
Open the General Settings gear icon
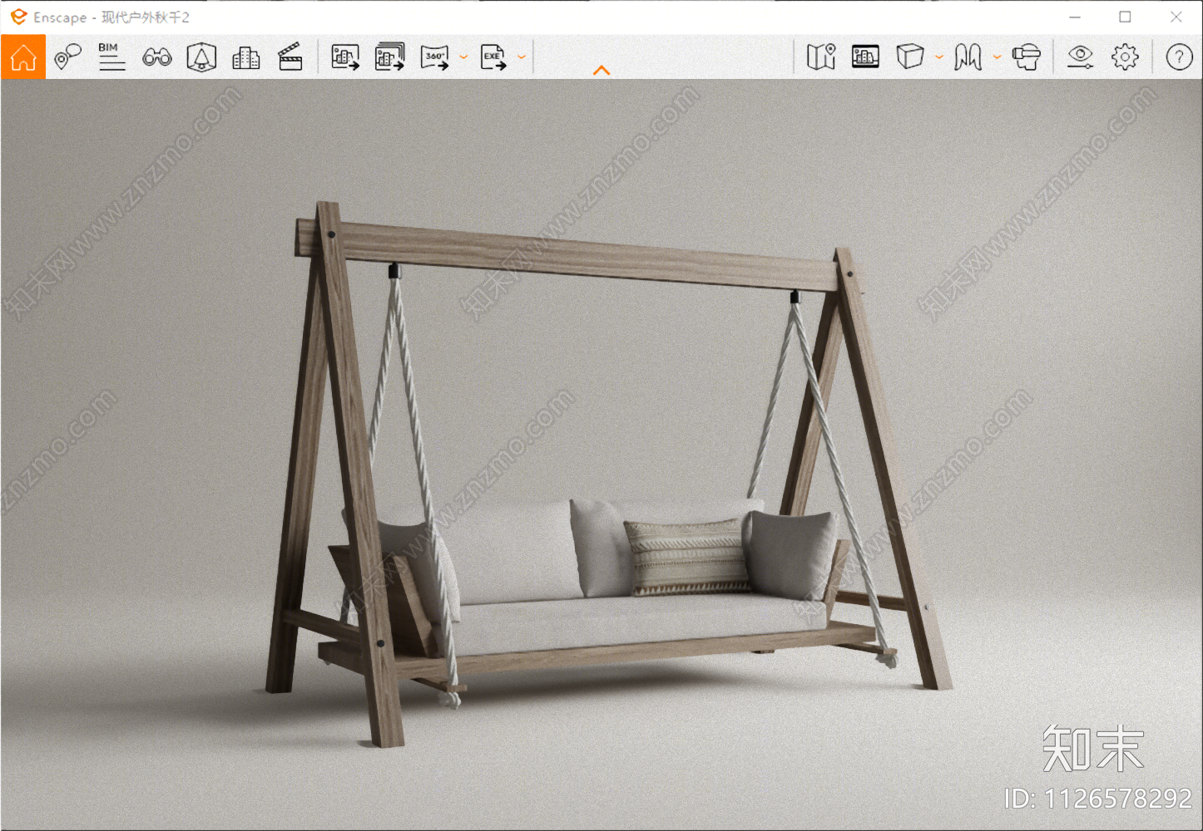click(x=1125, y=57)
